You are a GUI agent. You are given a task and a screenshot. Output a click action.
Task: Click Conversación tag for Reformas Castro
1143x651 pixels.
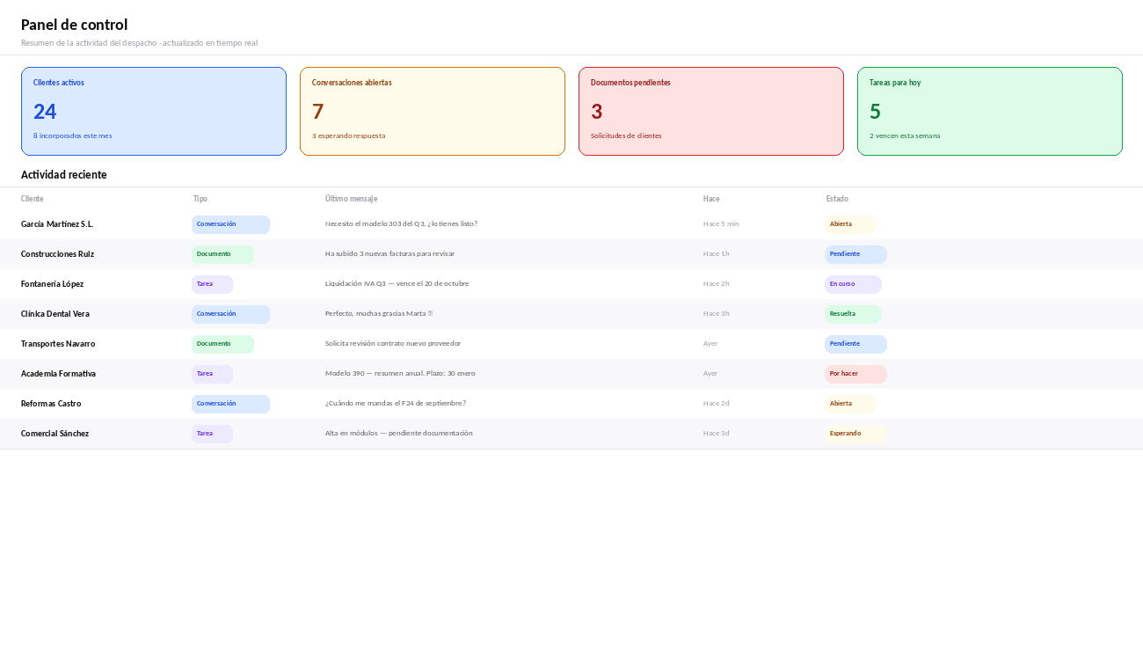230,404
